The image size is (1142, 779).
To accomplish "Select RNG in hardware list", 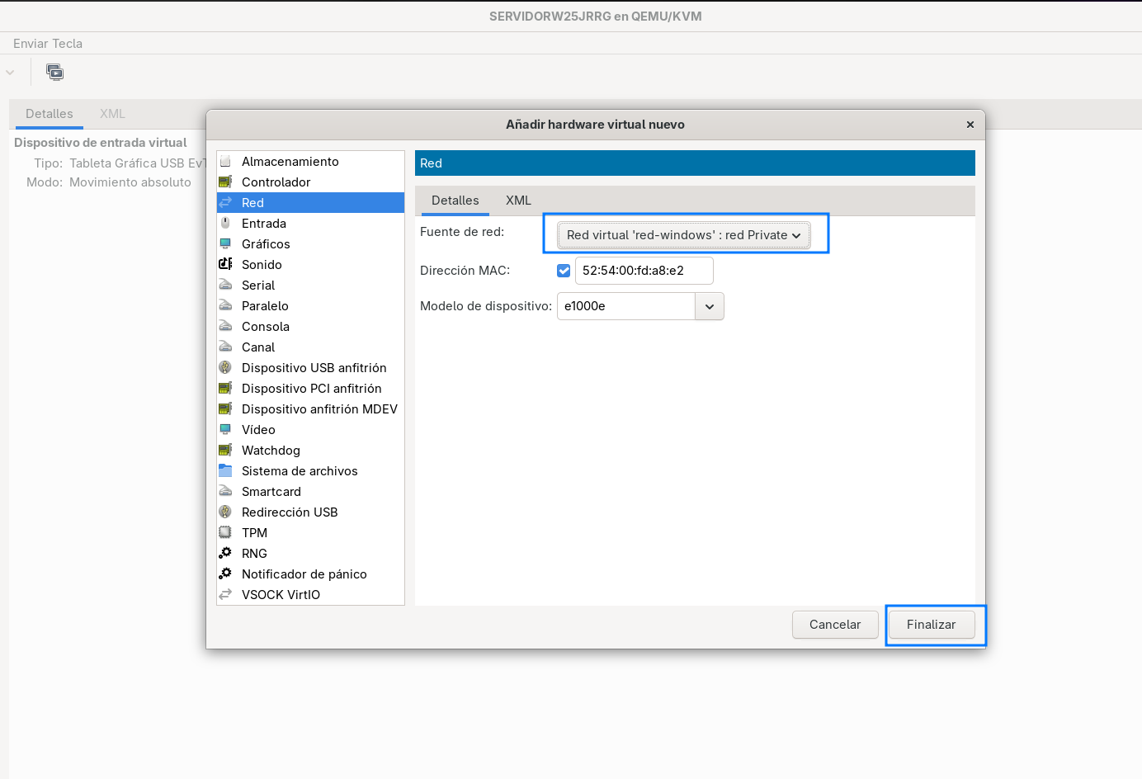I will [310, 554].
